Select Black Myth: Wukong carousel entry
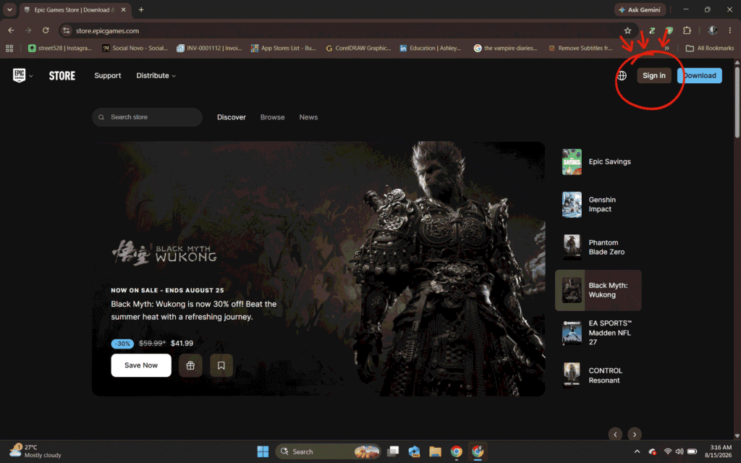Screen dimensions: 741x463 click(598, 290)
